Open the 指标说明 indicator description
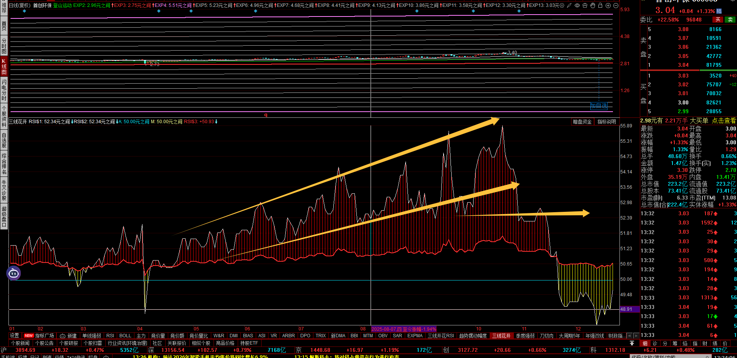Screen dimensions: 737x358 coord(607,122)
